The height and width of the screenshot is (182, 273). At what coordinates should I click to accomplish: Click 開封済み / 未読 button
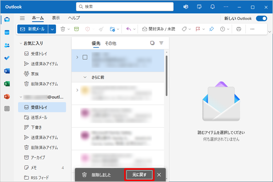coord(159,29)
